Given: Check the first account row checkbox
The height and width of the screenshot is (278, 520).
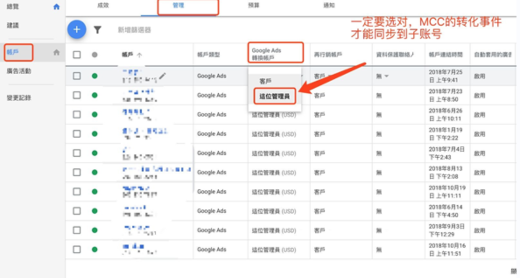Looking at the screenshot, I should pos(77,76).
